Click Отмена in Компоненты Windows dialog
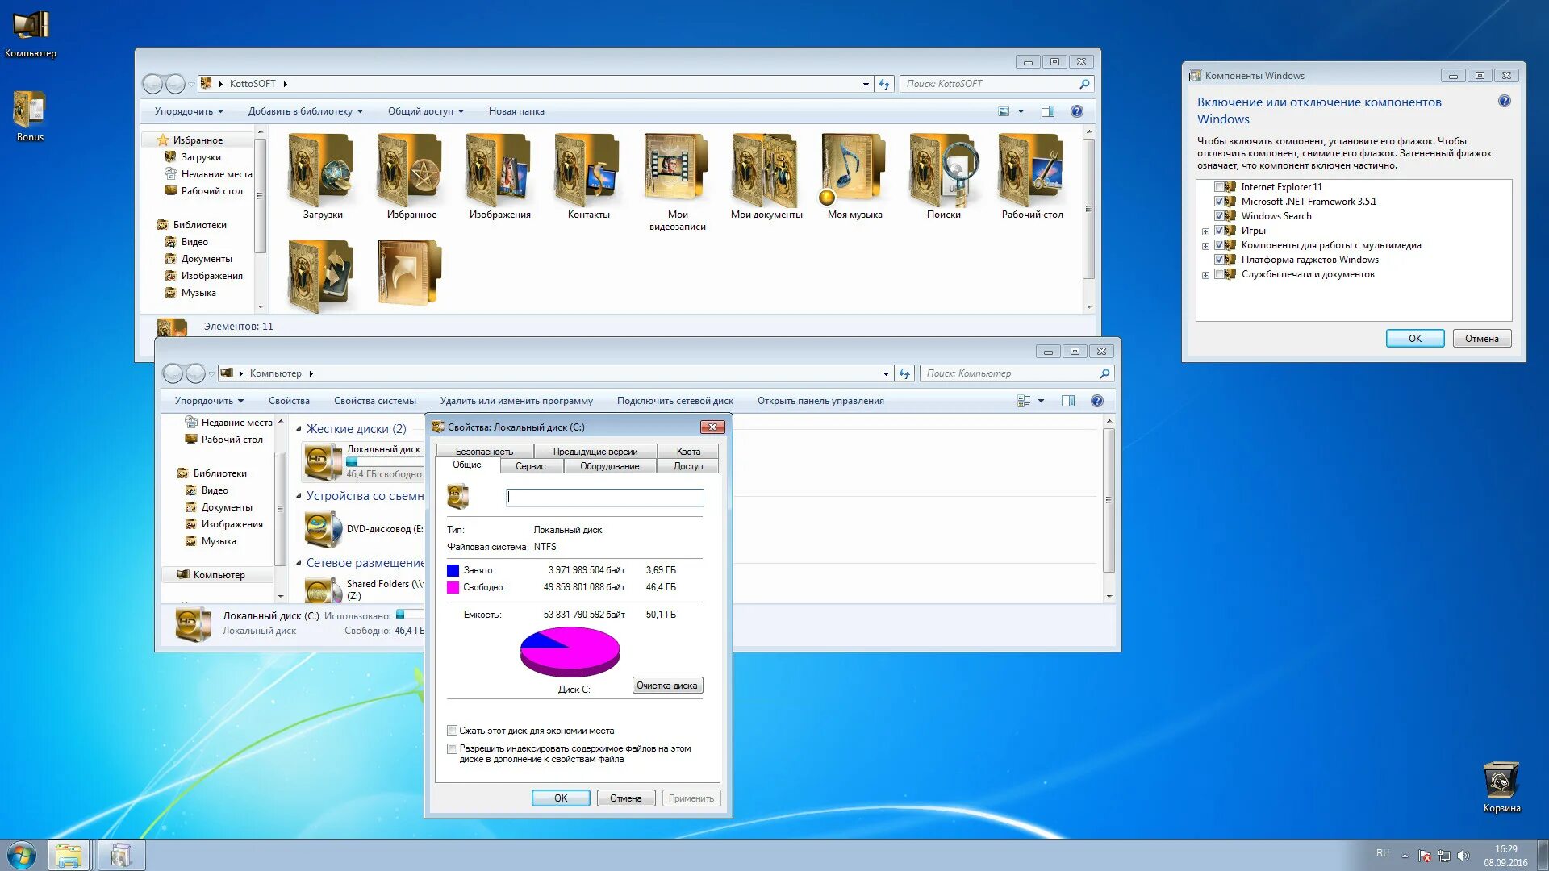Viewport: 1549px width, 871px height. (1482, 339)
